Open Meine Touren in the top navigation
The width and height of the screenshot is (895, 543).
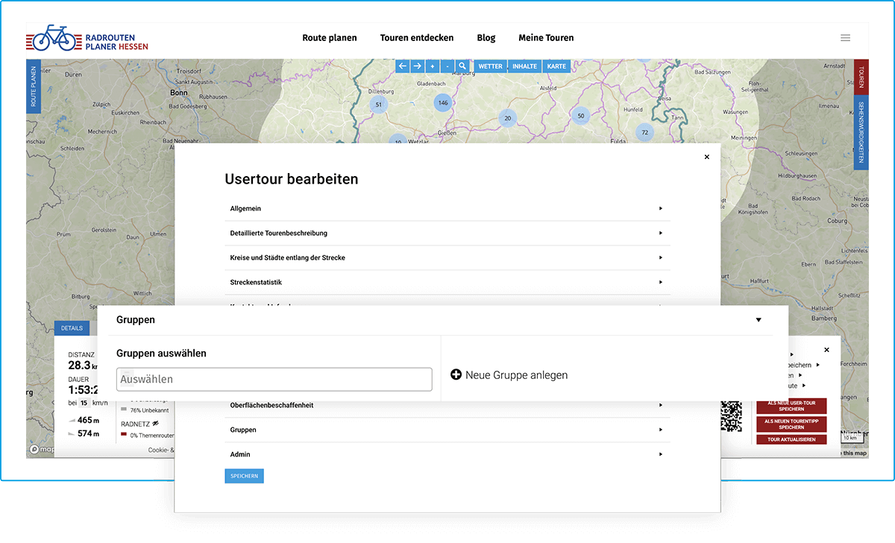[x=547, y=38]
